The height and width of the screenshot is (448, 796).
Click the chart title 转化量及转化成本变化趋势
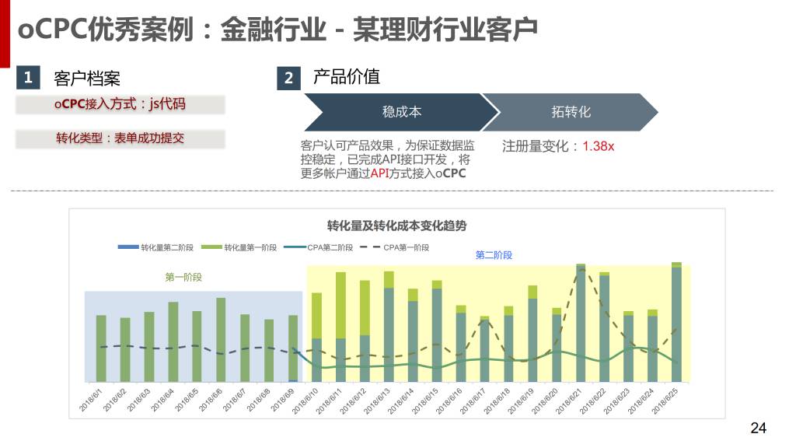pos(396,226)
